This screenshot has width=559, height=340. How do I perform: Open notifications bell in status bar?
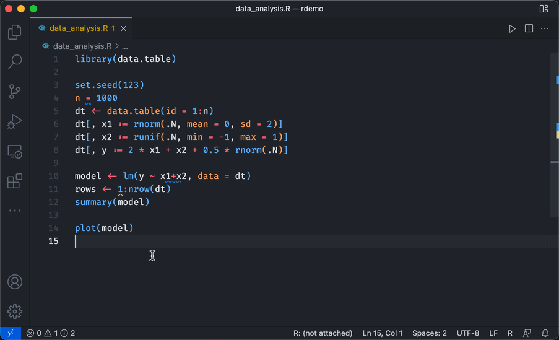(545, 333)
